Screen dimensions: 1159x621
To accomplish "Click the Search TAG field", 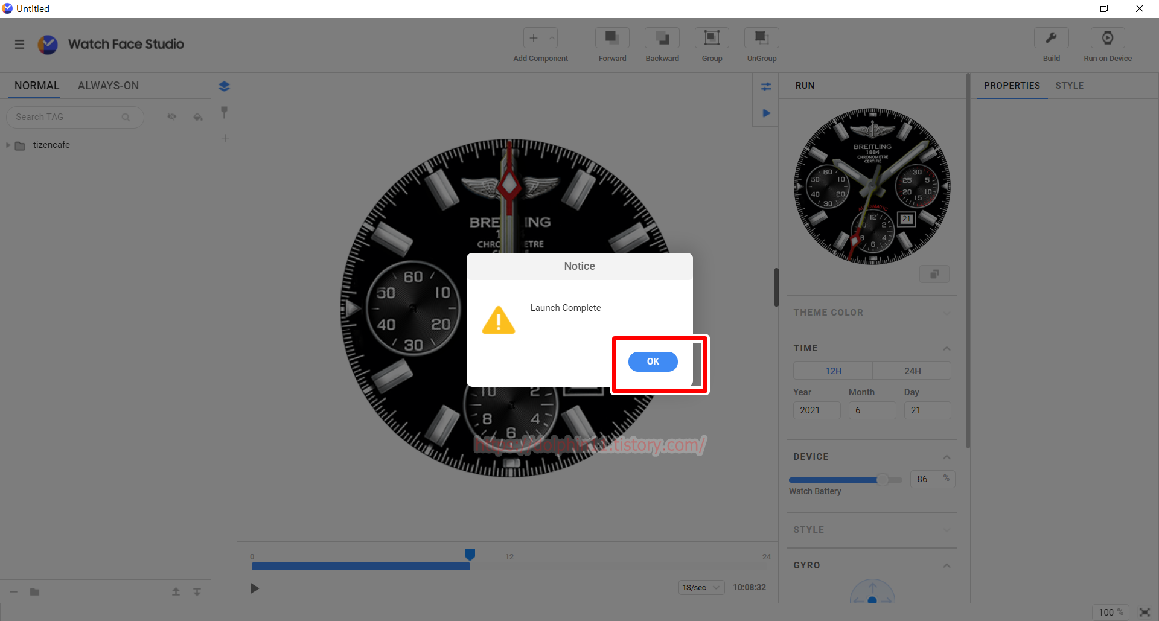I will tap(75, 117).
